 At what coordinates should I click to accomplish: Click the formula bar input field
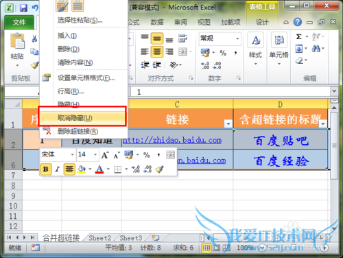230,92
